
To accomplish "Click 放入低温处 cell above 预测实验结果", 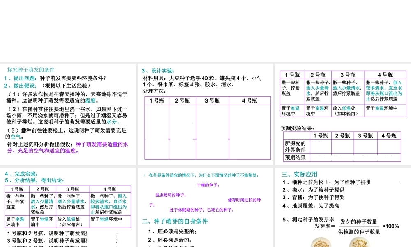I will 348,111.
